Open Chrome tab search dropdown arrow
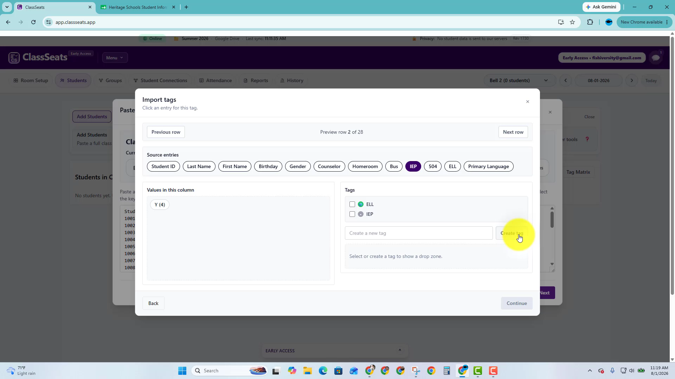Image resolution: width=675 pixels, height=379 pixels. pos(7,7)
